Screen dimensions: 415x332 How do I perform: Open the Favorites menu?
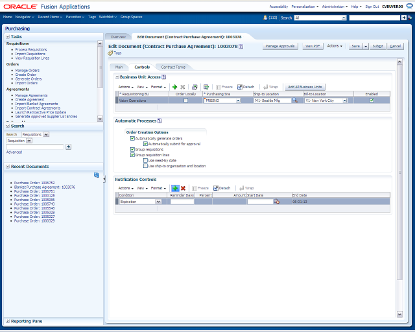click(x=75, y=17)
